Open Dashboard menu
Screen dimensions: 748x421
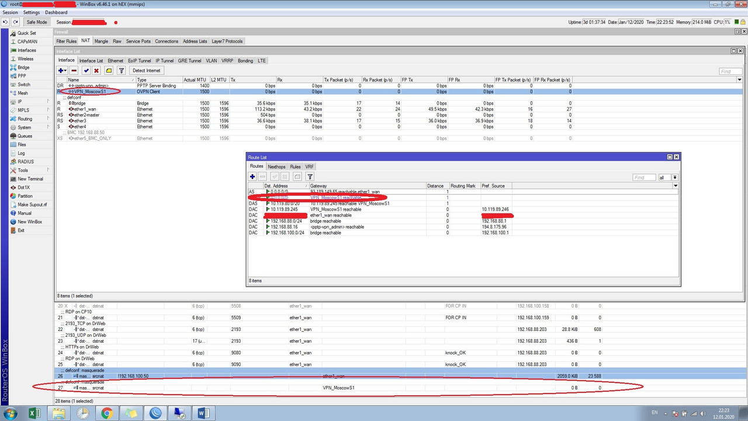point(56,12)
